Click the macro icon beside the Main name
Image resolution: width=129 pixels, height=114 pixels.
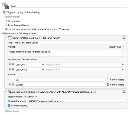point(6,6)
